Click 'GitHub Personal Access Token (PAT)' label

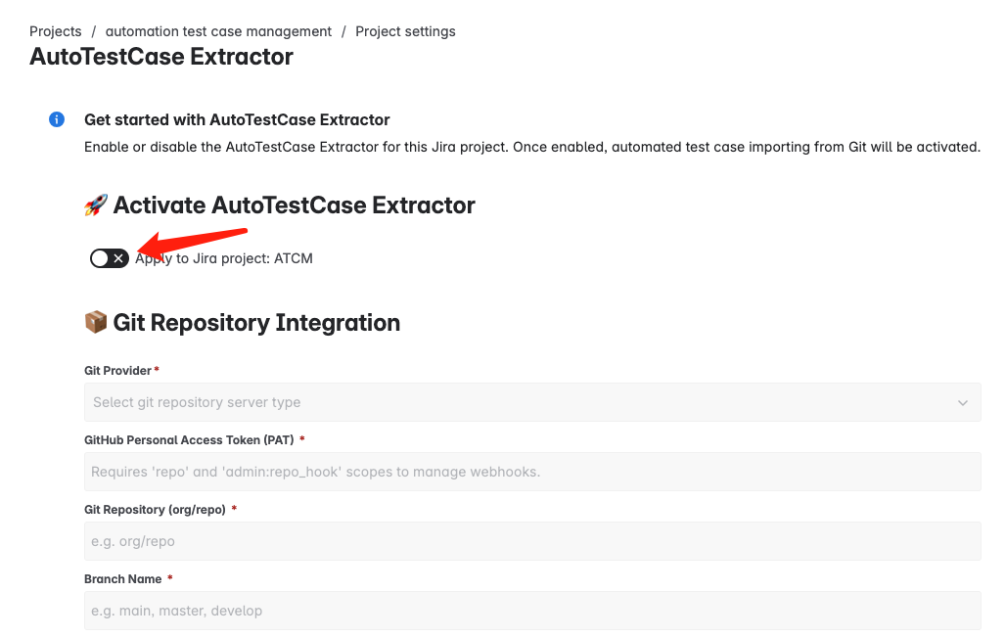[189, 440]
